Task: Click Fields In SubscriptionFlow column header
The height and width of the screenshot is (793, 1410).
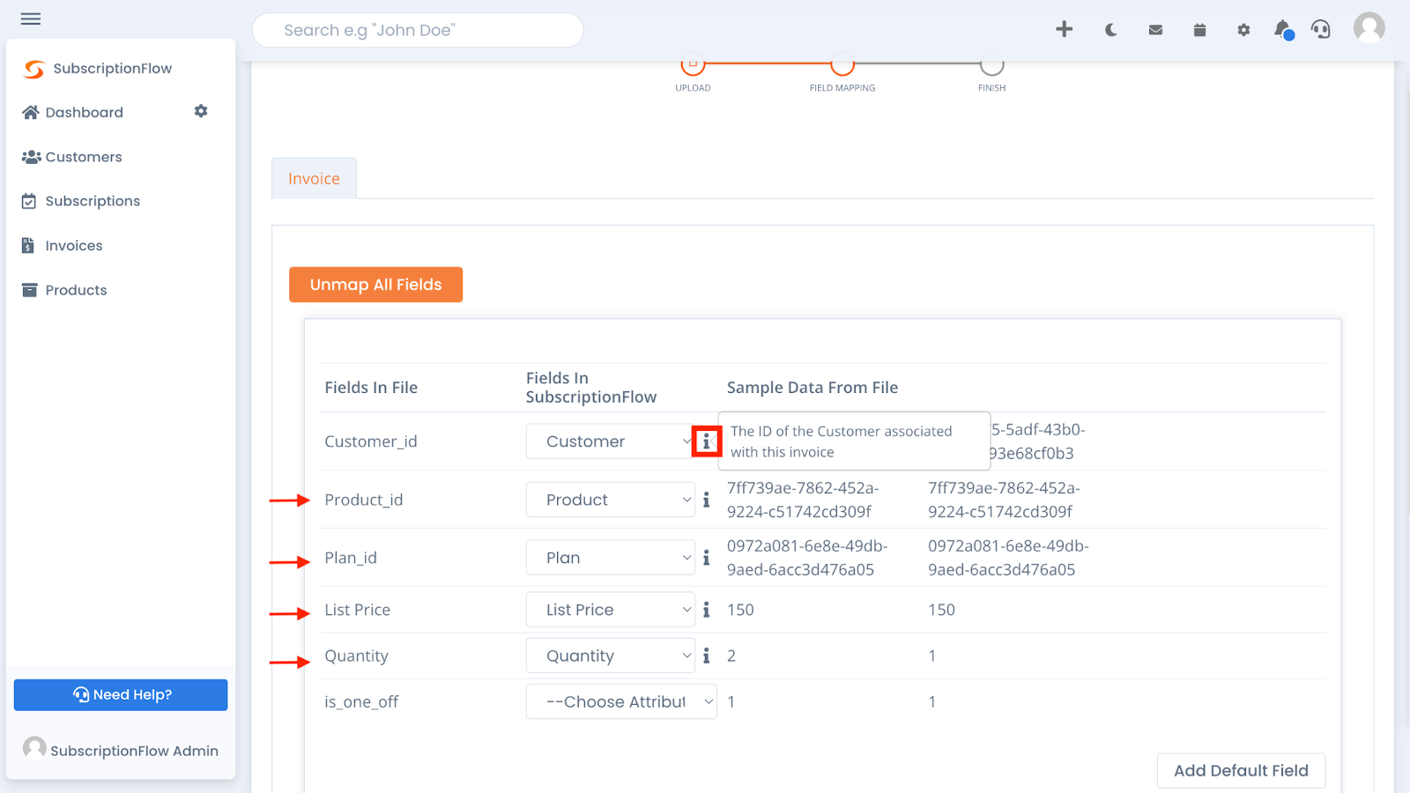Action: point(591,388)
